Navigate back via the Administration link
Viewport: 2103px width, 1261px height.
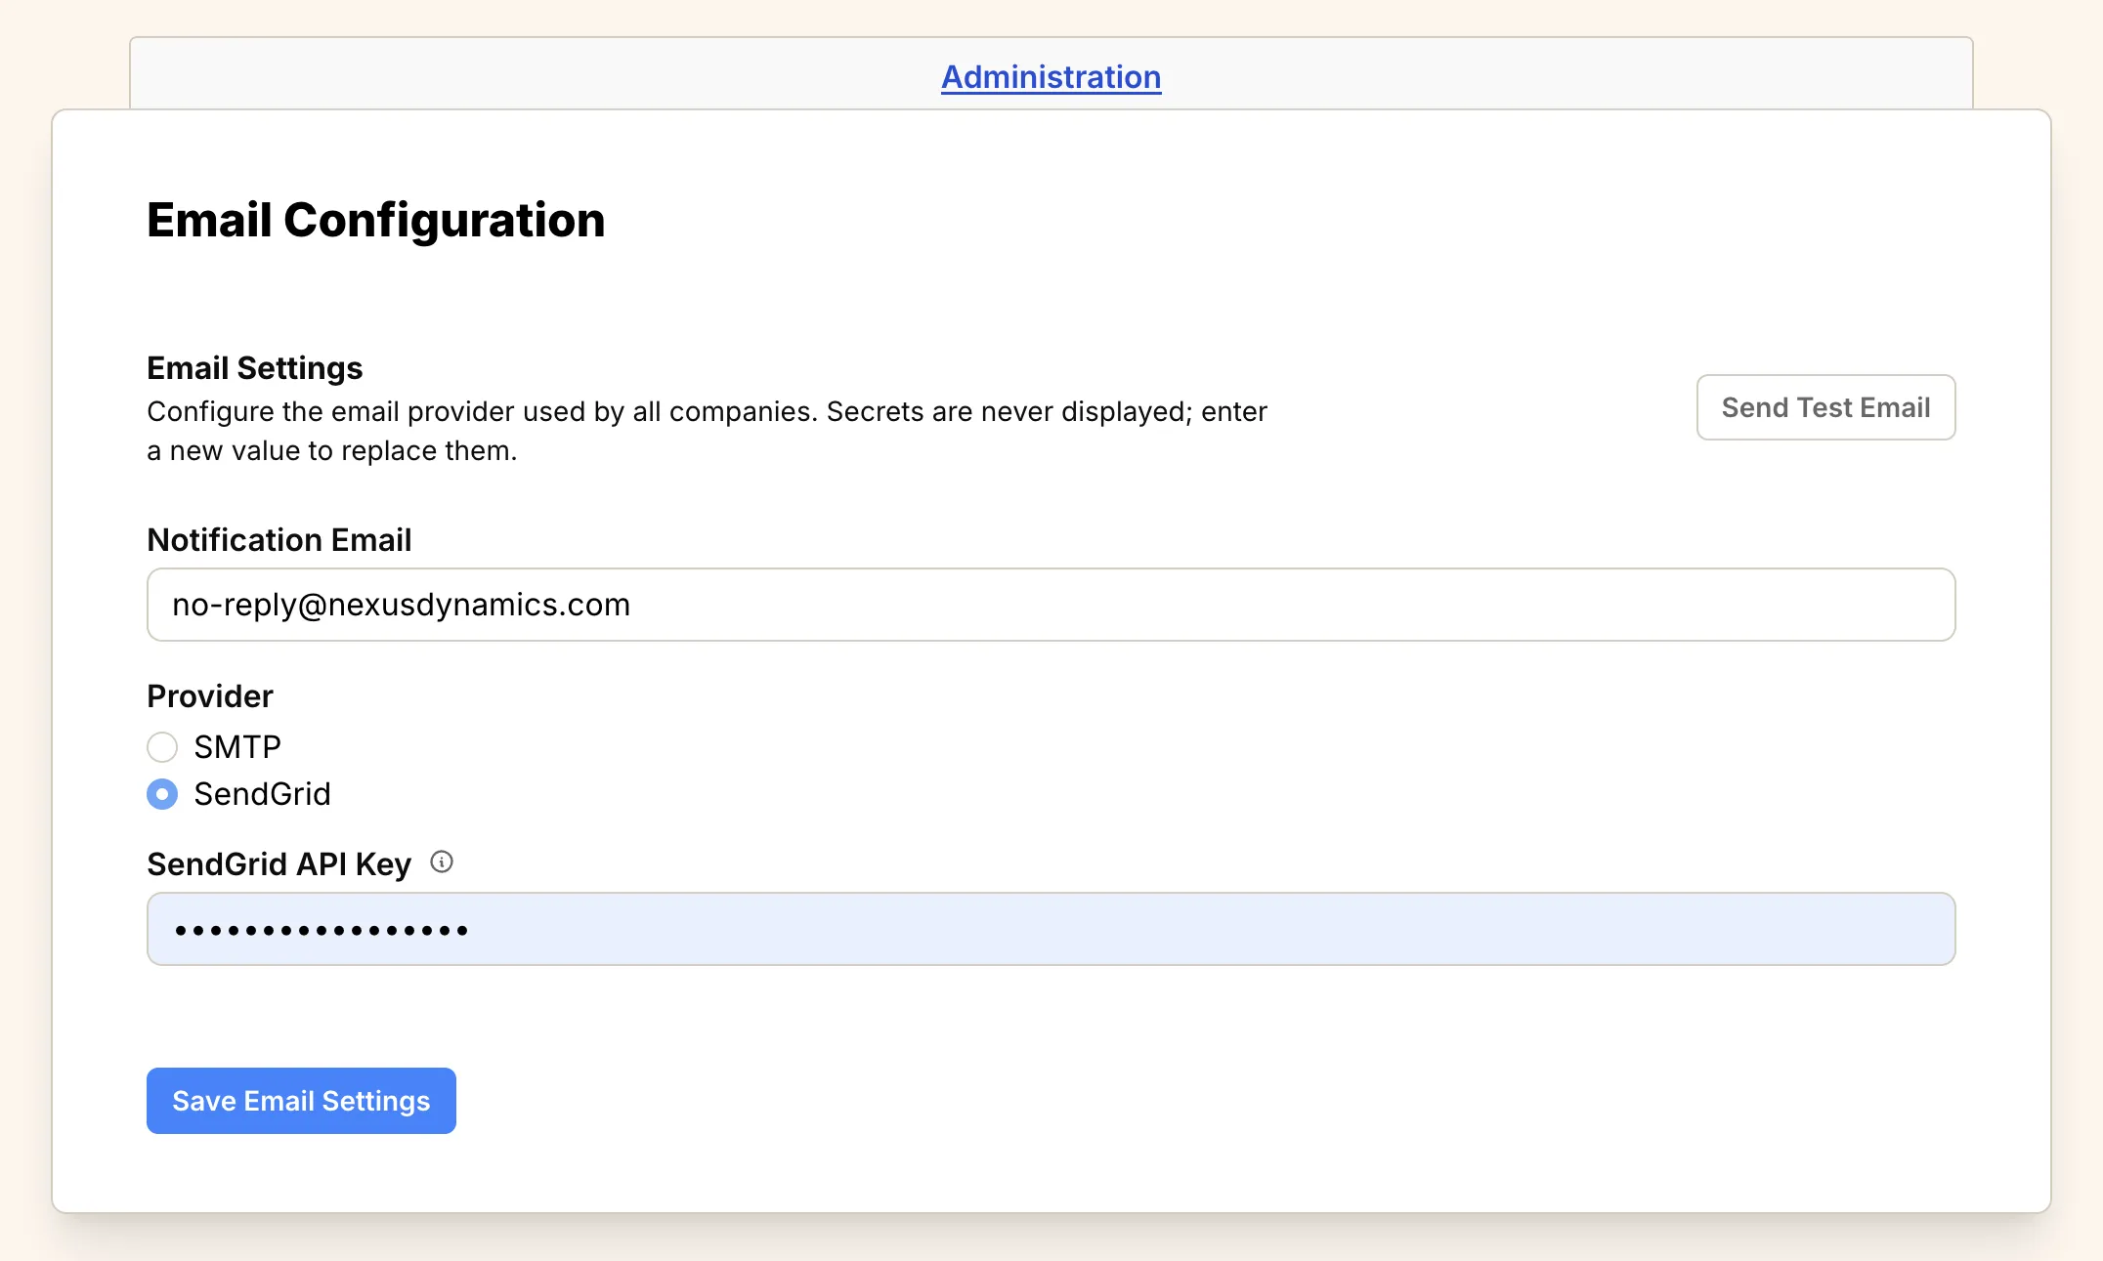[x=1051, y=77]
